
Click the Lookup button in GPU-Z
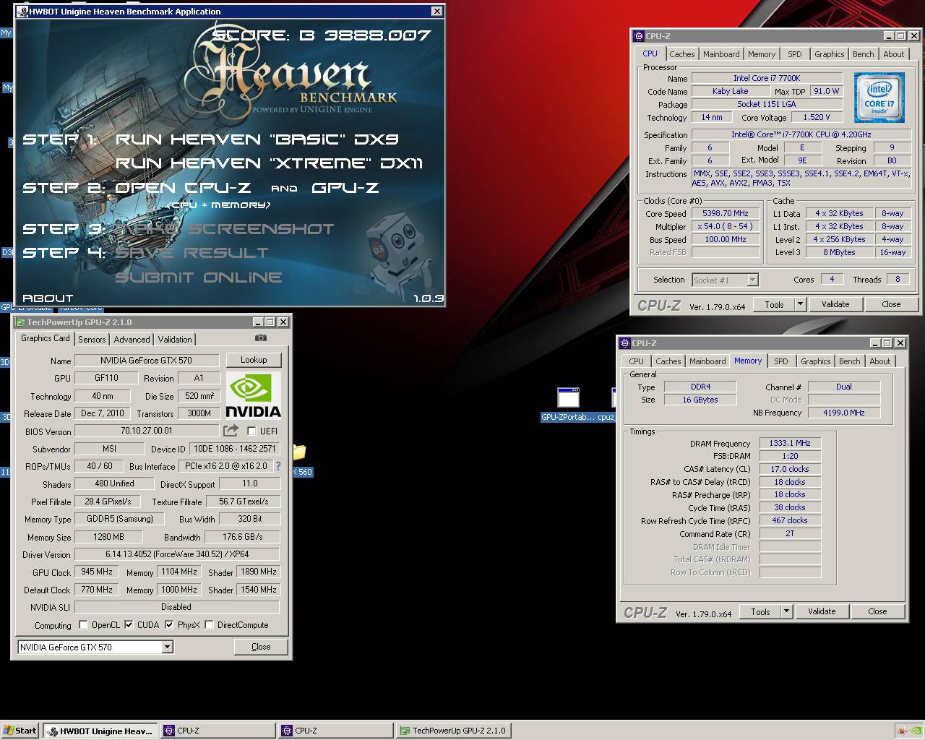[x=254, y=360]
